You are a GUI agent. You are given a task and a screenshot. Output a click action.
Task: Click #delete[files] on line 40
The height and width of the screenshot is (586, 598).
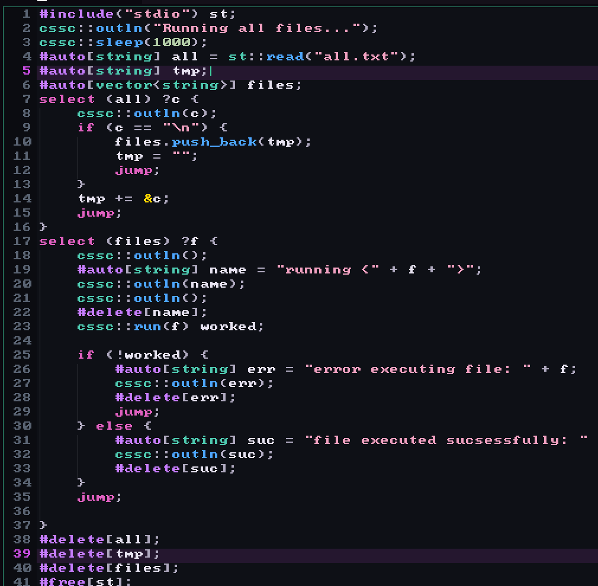(105, 568)
